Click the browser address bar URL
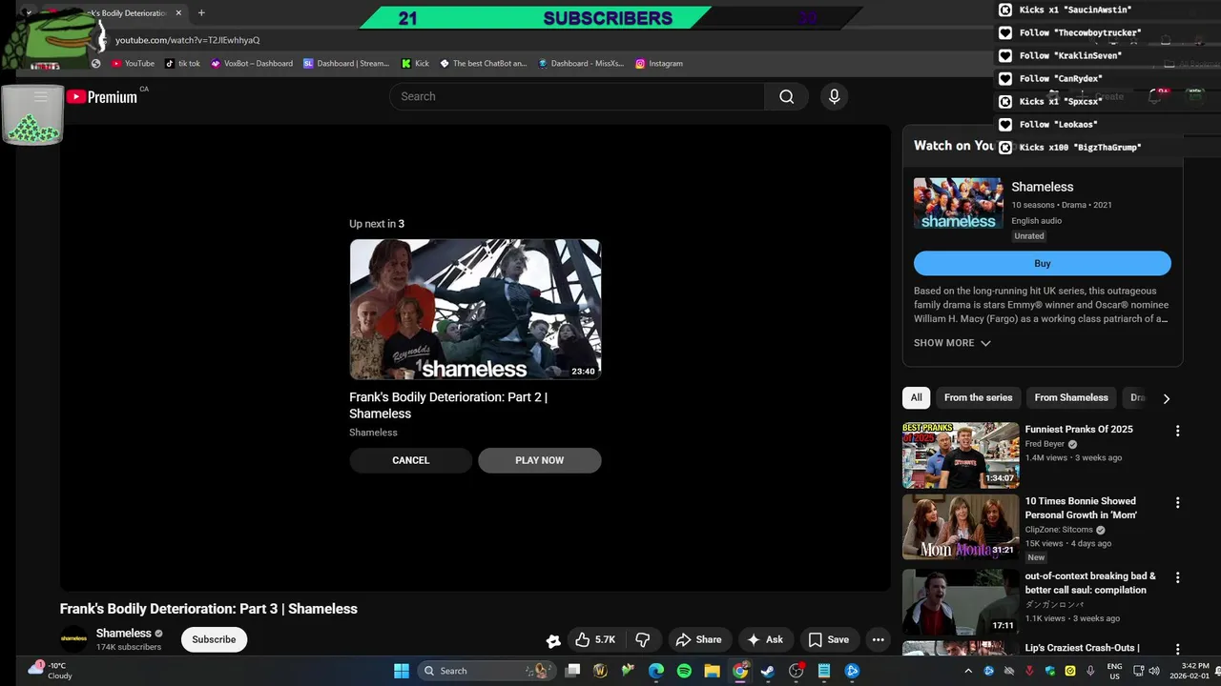The width and height of the screenshot is (1221, 686). point(187,40)
